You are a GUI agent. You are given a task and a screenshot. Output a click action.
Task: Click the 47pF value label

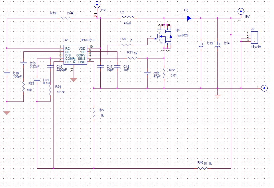tap(157, 76)
